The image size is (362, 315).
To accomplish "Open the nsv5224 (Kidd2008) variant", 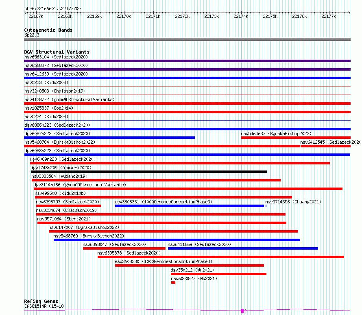I will click(46, 117).
